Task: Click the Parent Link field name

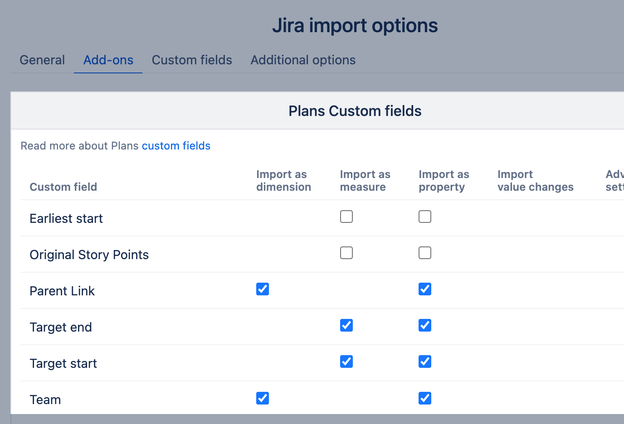Action: tap(62, 291)
